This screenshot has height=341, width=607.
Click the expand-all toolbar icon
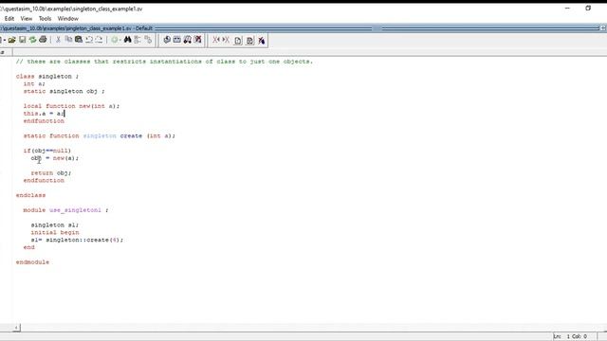click(x=148, y=40)
